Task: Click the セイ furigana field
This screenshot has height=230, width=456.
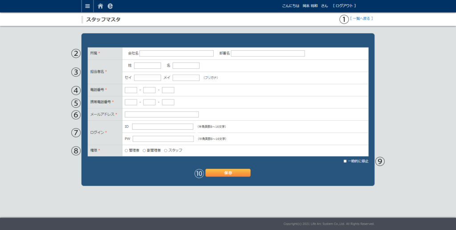Action: pyautogui.click(x=147, y=78)
